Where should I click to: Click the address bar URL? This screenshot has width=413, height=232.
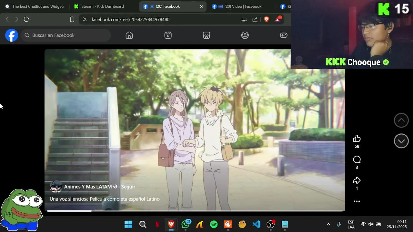coord(130,19)
